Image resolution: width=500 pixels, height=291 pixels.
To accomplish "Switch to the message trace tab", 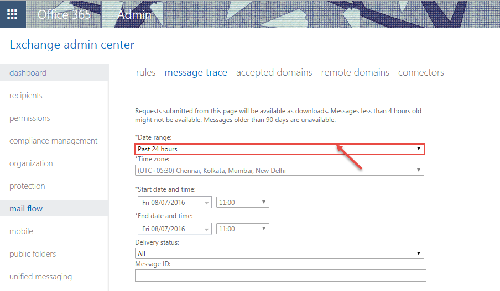I will [x=196, y=72].
